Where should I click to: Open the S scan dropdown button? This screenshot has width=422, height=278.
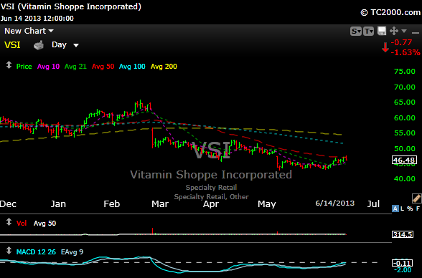355,31
